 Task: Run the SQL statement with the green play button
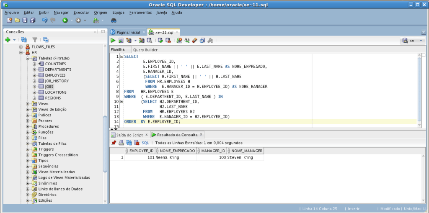coord(113,41)
